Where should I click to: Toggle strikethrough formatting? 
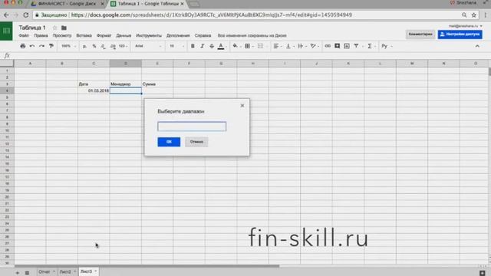(212, 46)
